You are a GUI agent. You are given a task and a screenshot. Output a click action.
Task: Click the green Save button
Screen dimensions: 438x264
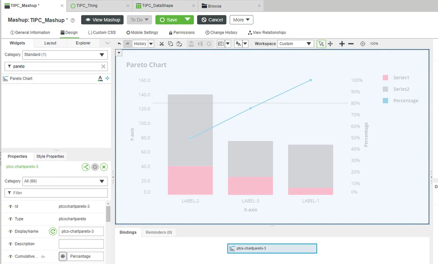coord(168,20)
